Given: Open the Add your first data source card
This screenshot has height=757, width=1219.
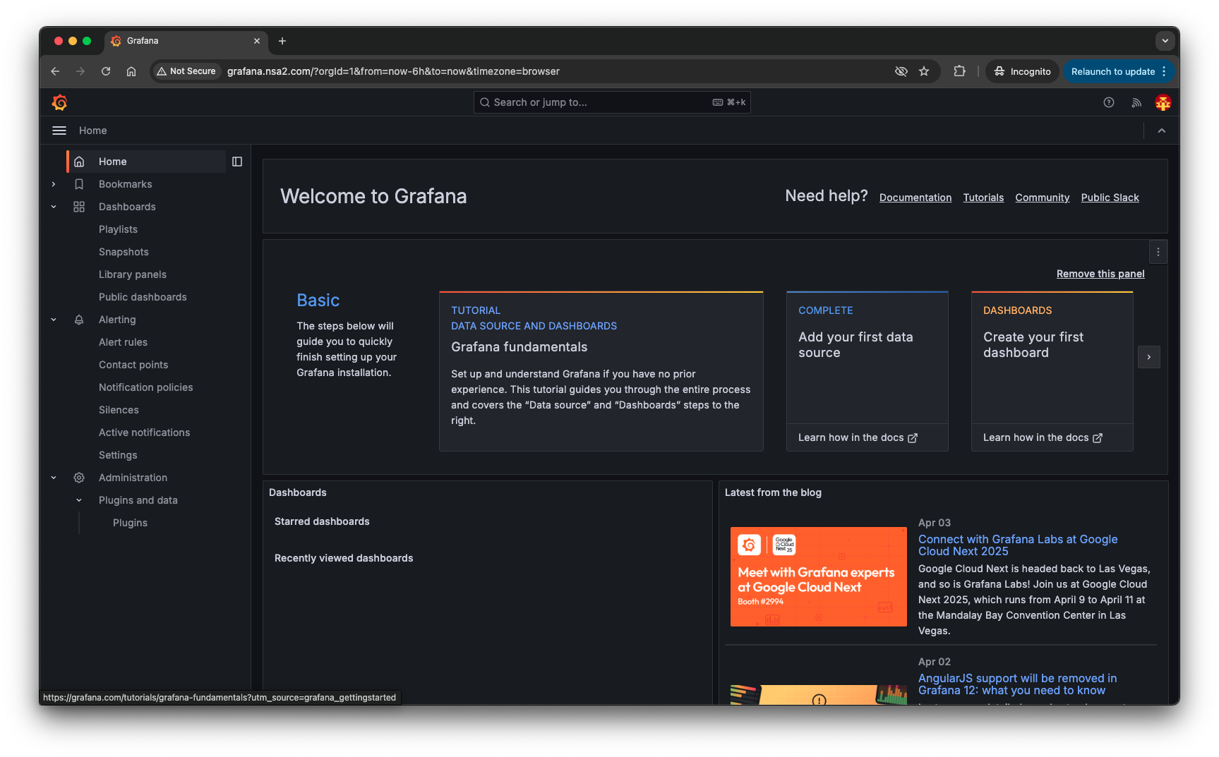Looking at the screenshot, I should tap(867, 357).
